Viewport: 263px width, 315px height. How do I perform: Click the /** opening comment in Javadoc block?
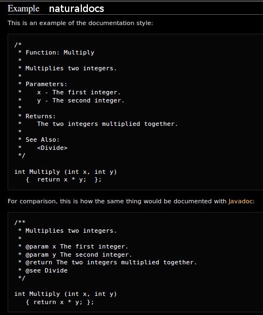coord(20,222)
